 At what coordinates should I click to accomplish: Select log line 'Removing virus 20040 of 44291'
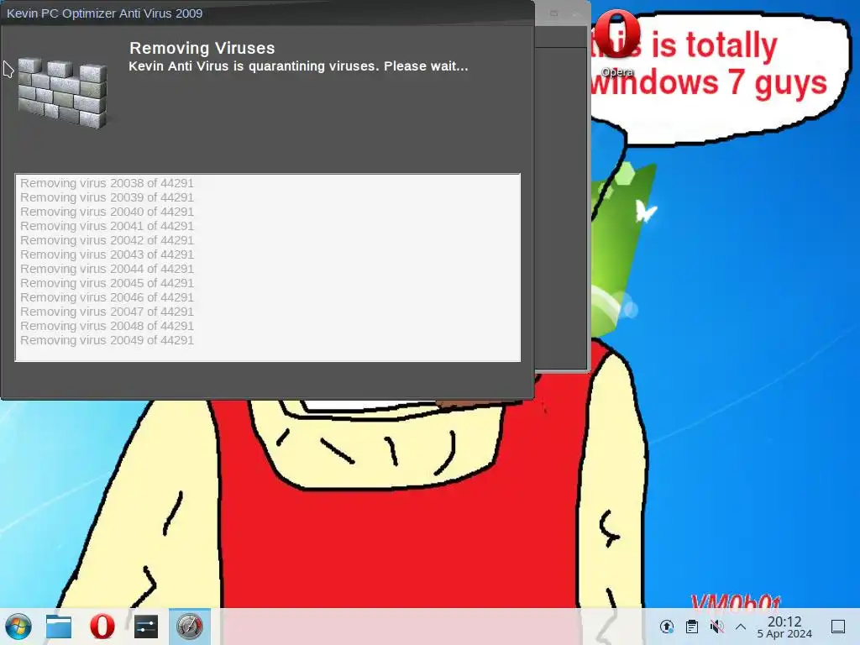pyautogui.click(x=107, y=212)
